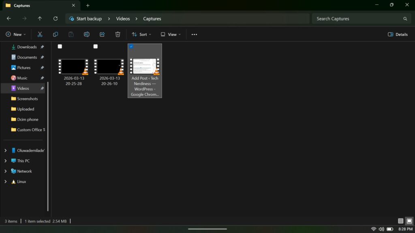Collapse the Network section
Viewport: 415px width, 233px height.
5,171
